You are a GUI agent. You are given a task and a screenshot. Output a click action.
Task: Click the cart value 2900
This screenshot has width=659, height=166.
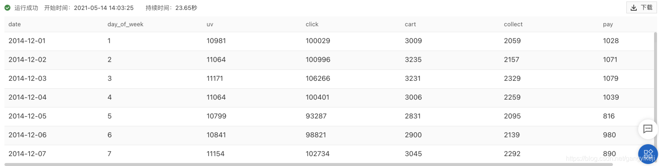pos(413,135)
